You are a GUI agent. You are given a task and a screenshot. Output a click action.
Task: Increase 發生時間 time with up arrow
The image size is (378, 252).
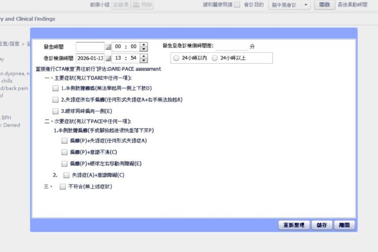[144, 44]
